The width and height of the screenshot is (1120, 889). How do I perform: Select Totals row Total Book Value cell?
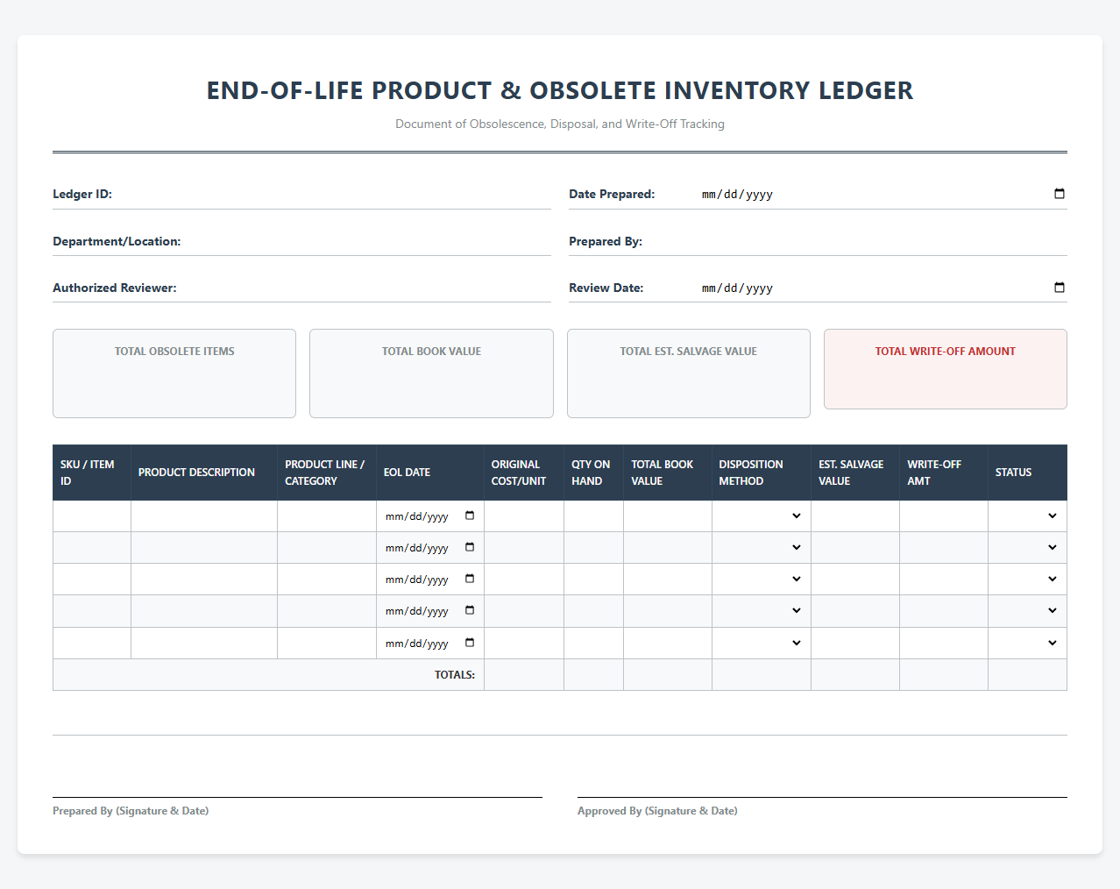(668, 674)
